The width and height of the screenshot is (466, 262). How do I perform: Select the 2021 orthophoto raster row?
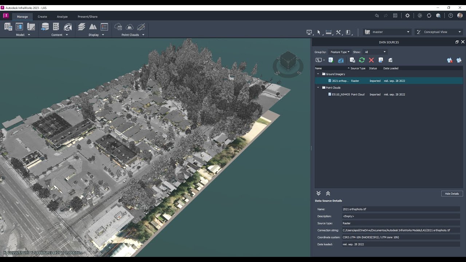tap(389, 81)
